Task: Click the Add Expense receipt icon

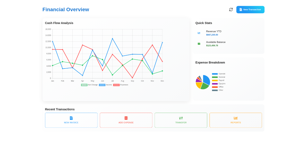Action: tap(126, 118)
